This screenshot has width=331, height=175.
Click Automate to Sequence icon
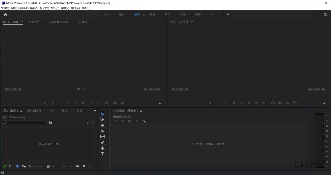(65, 166)
